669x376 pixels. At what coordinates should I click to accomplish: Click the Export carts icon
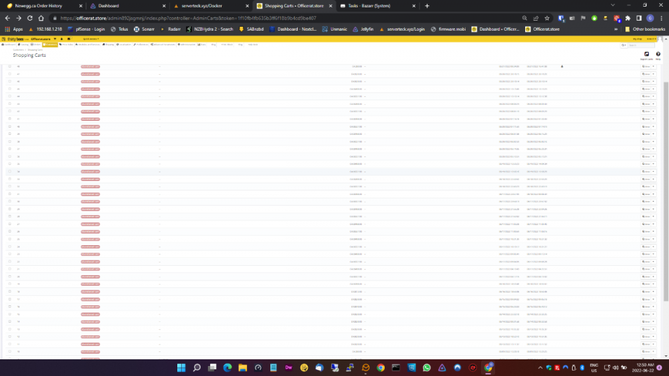pos(646,54)
